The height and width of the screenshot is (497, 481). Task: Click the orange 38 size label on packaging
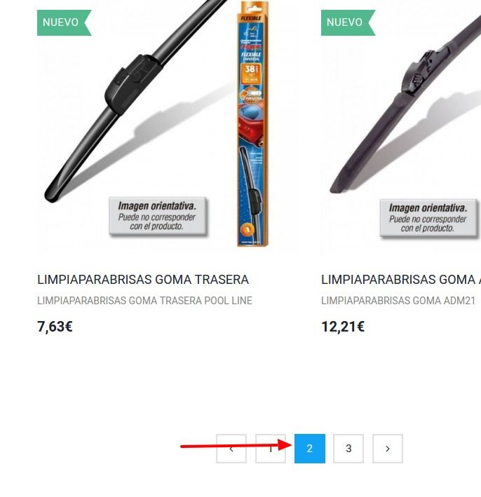(251, 74)
